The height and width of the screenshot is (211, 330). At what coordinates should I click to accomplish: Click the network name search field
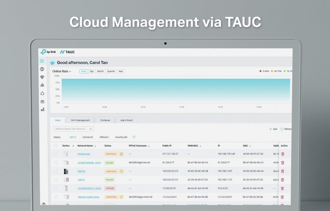click(72, 129)
